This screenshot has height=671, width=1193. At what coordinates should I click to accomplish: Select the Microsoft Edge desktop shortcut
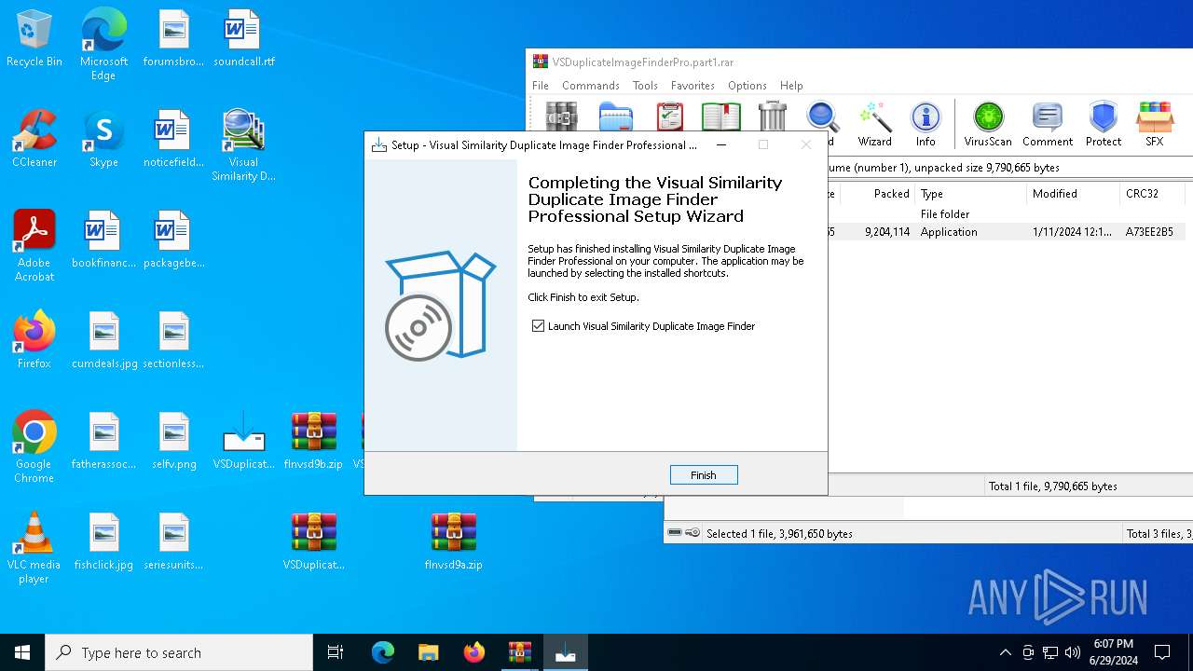coord(103,46)
